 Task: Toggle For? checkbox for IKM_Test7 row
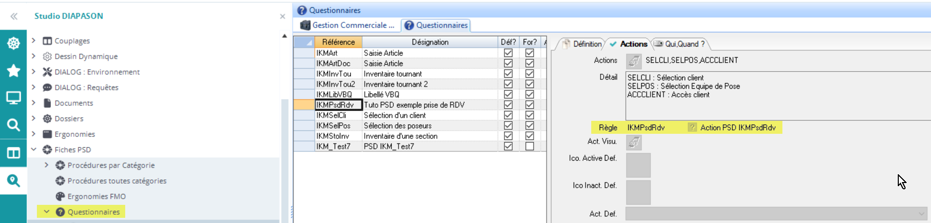529,146
